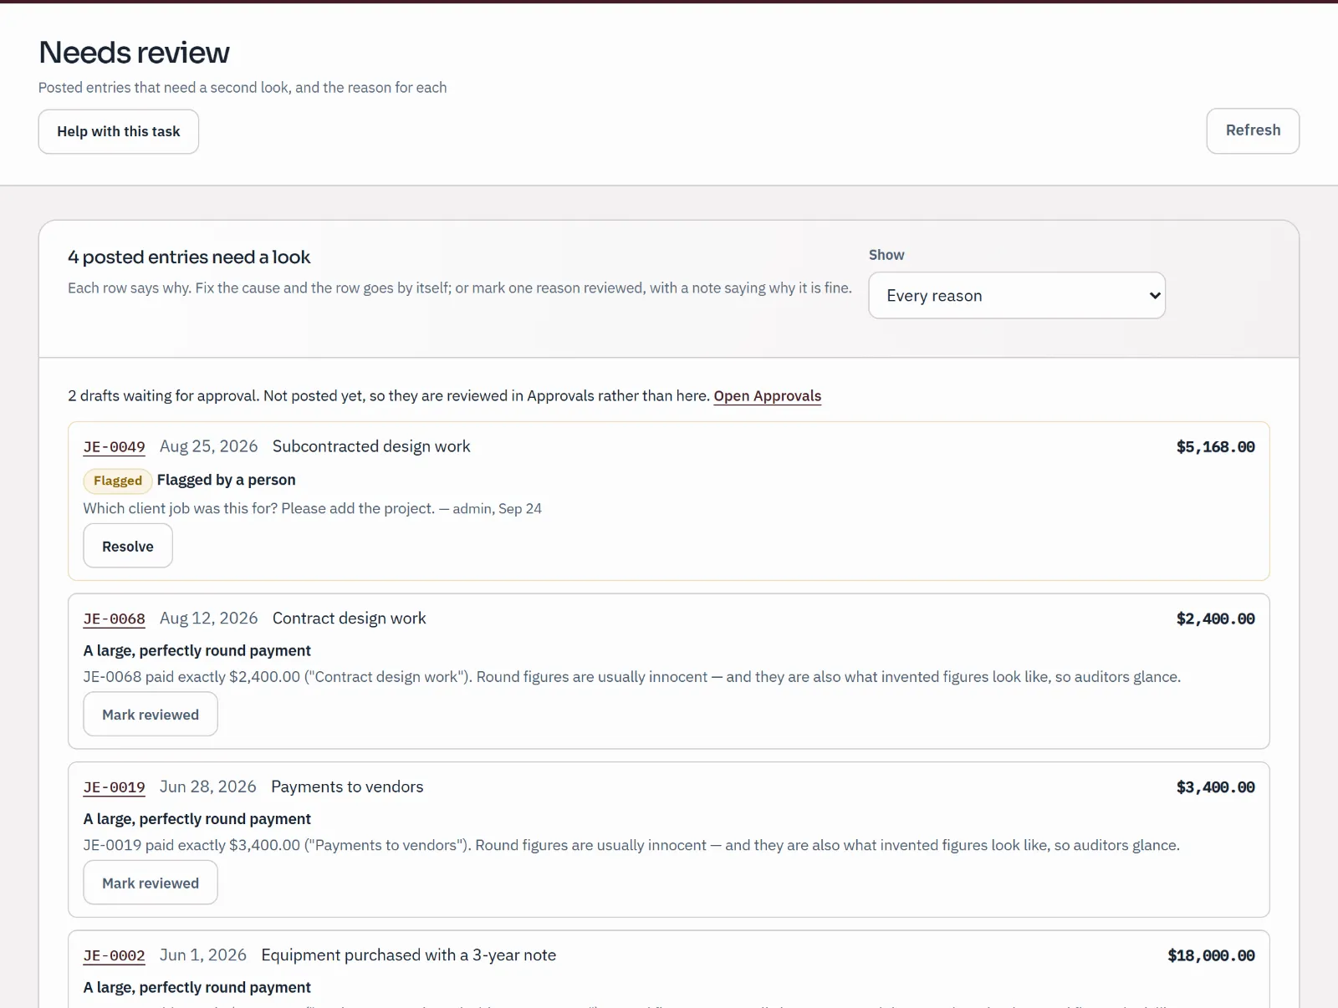Image resolution: width=1338 pixels, height=1008 pixels.
Task: Resolve the flagged JE-0049 entry
Action: pyautogui.click(x=128, y=546)
